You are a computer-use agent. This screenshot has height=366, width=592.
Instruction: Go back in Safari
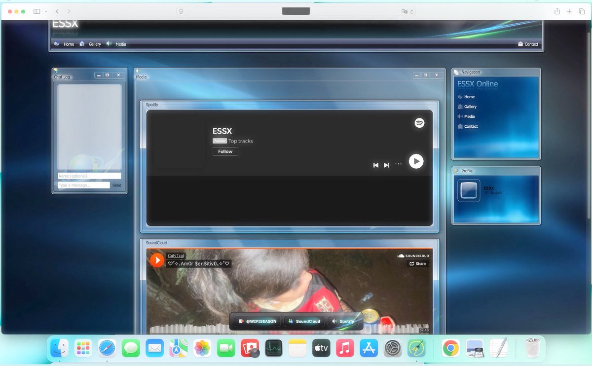tap(57, 11)
